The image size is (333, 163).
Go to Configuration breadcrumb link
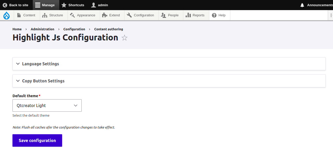[74, 29]
